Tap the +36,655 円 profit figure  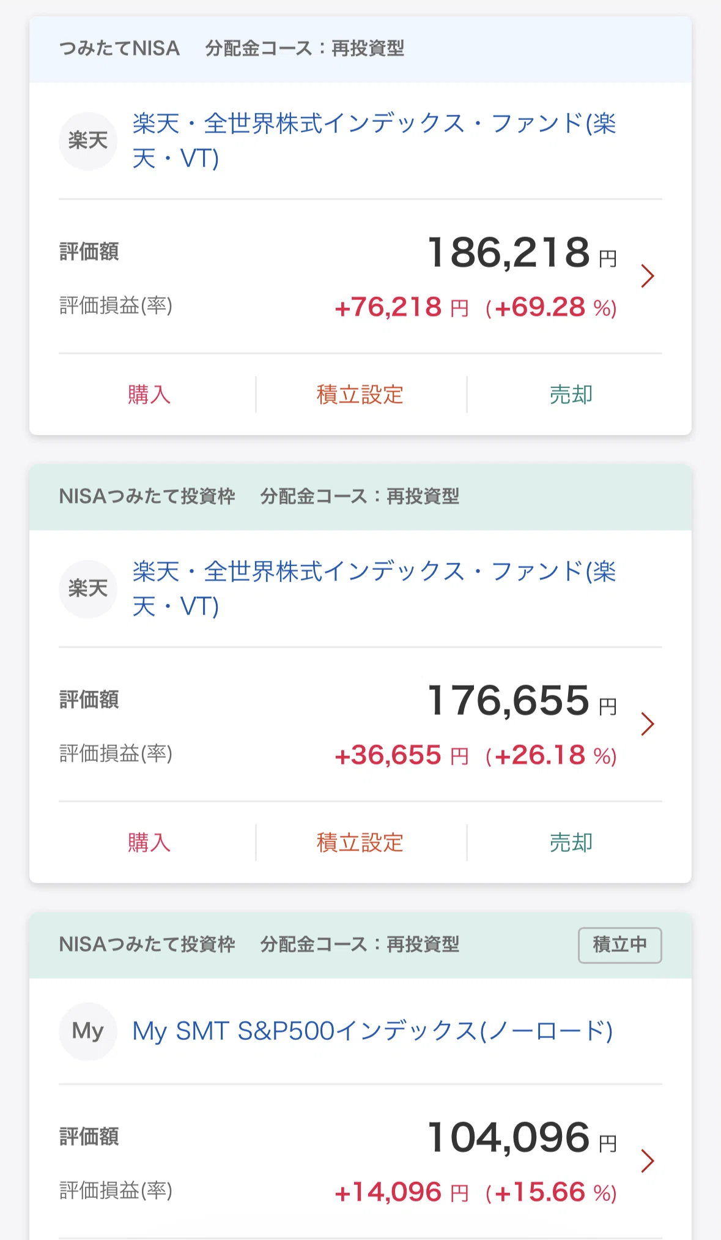tap(402, 755)
